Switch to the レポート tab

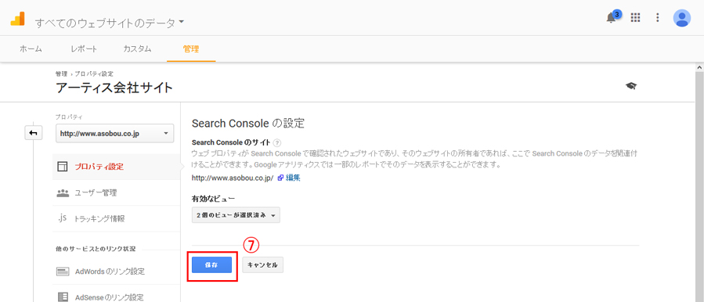84,49
